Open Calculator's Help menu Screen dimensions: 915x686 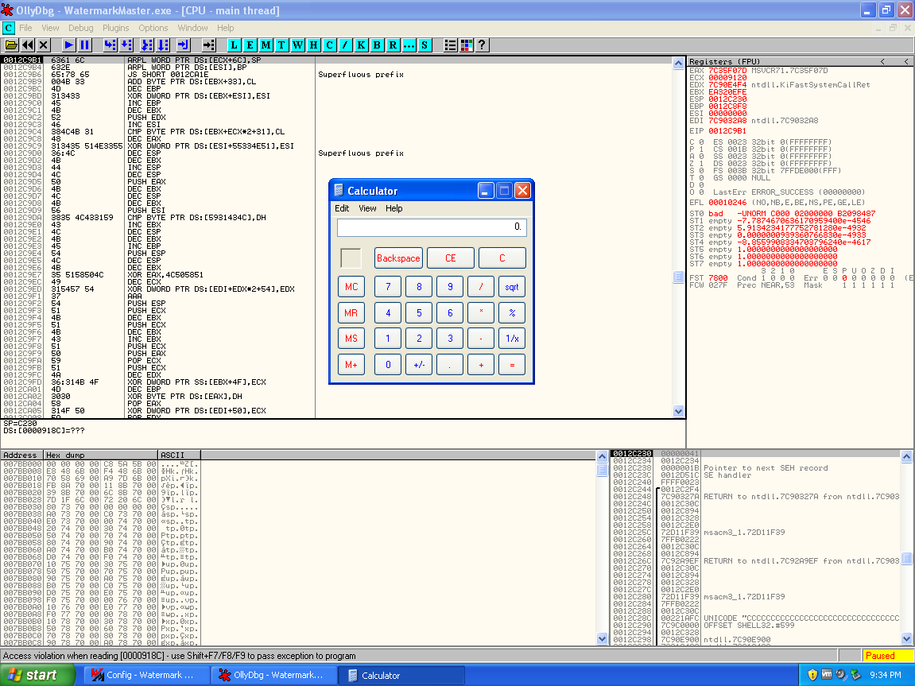coord(394,208)
